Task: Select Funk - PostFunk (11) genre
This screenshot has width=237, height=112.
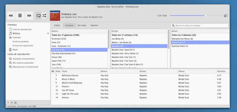Action: click(x=79, y=46)
